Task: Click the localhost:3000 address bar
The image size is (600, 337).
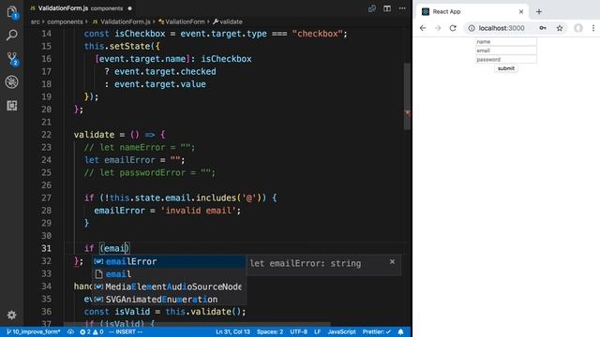Action: (x=502, y=28)
